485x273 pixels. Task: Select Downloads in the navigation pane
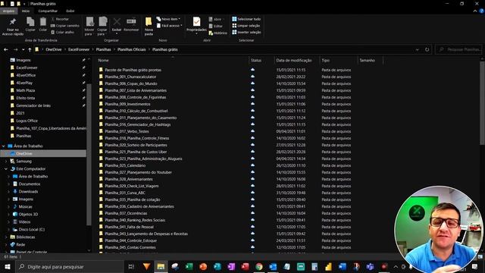pyautogui.click(x=28, y=192)
